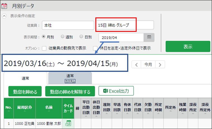Switch to the 通常 カスタム tab

pyautogui.click(x=70, y=78)
